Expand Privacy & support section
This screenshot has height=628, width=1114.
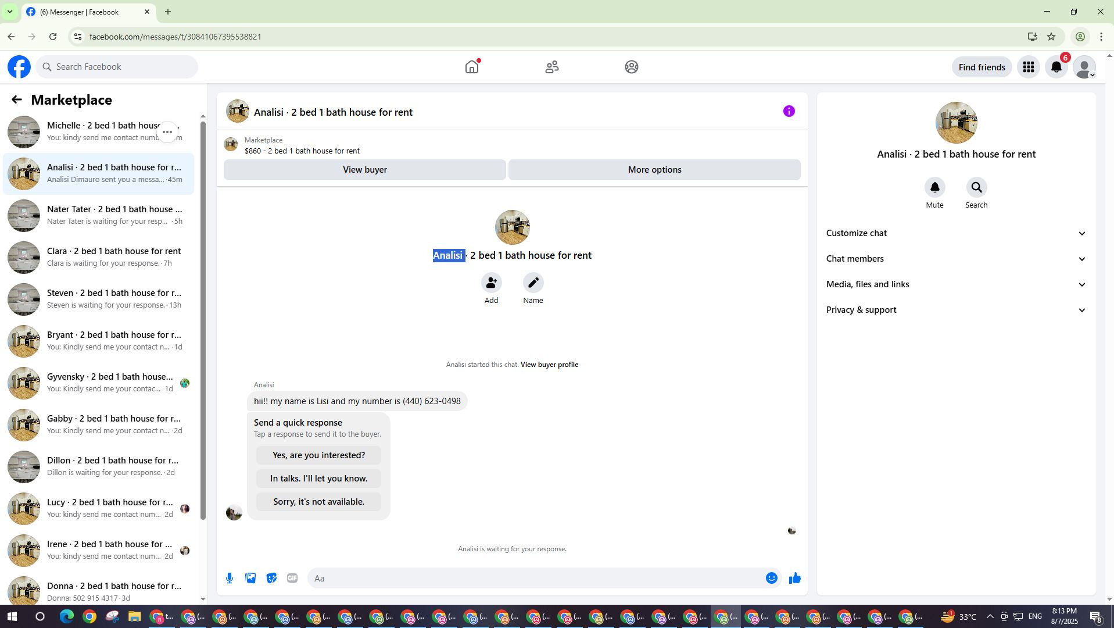[956, 310]
